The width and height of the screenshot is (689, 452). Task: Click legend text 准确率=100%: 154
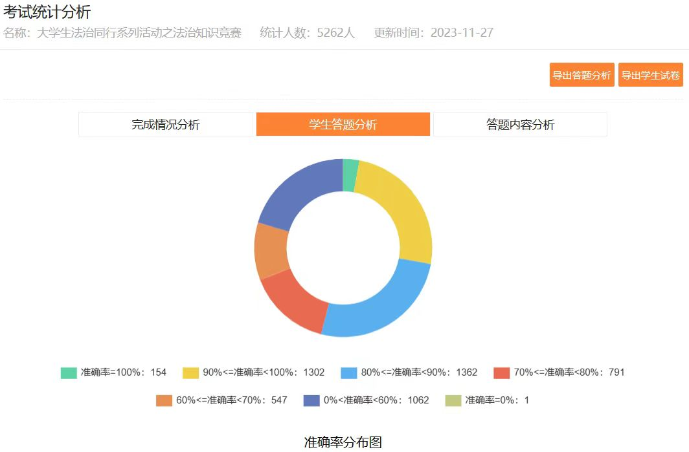pos(124,372)
